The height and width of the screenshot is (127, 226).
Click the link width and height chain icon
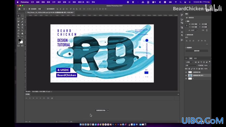(187, 25)
